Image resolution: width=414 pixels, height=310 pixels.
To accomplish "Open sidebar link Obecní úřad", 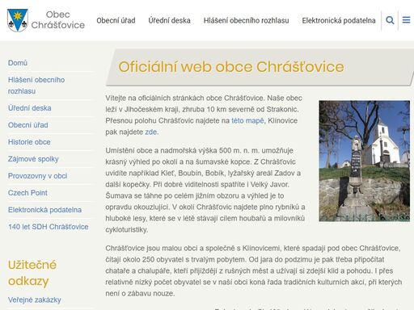I will point(27,125).
